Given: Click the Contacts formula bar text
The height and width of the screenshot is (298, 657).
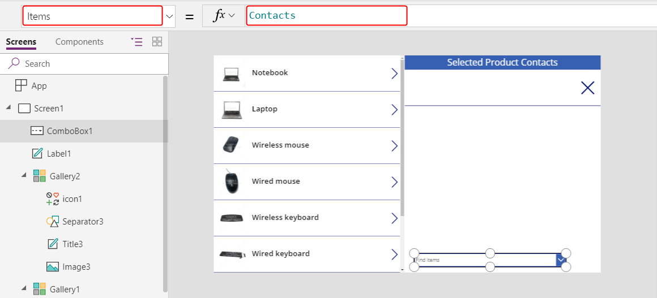Looking at the screenshot, I should (x=272, y=15).
